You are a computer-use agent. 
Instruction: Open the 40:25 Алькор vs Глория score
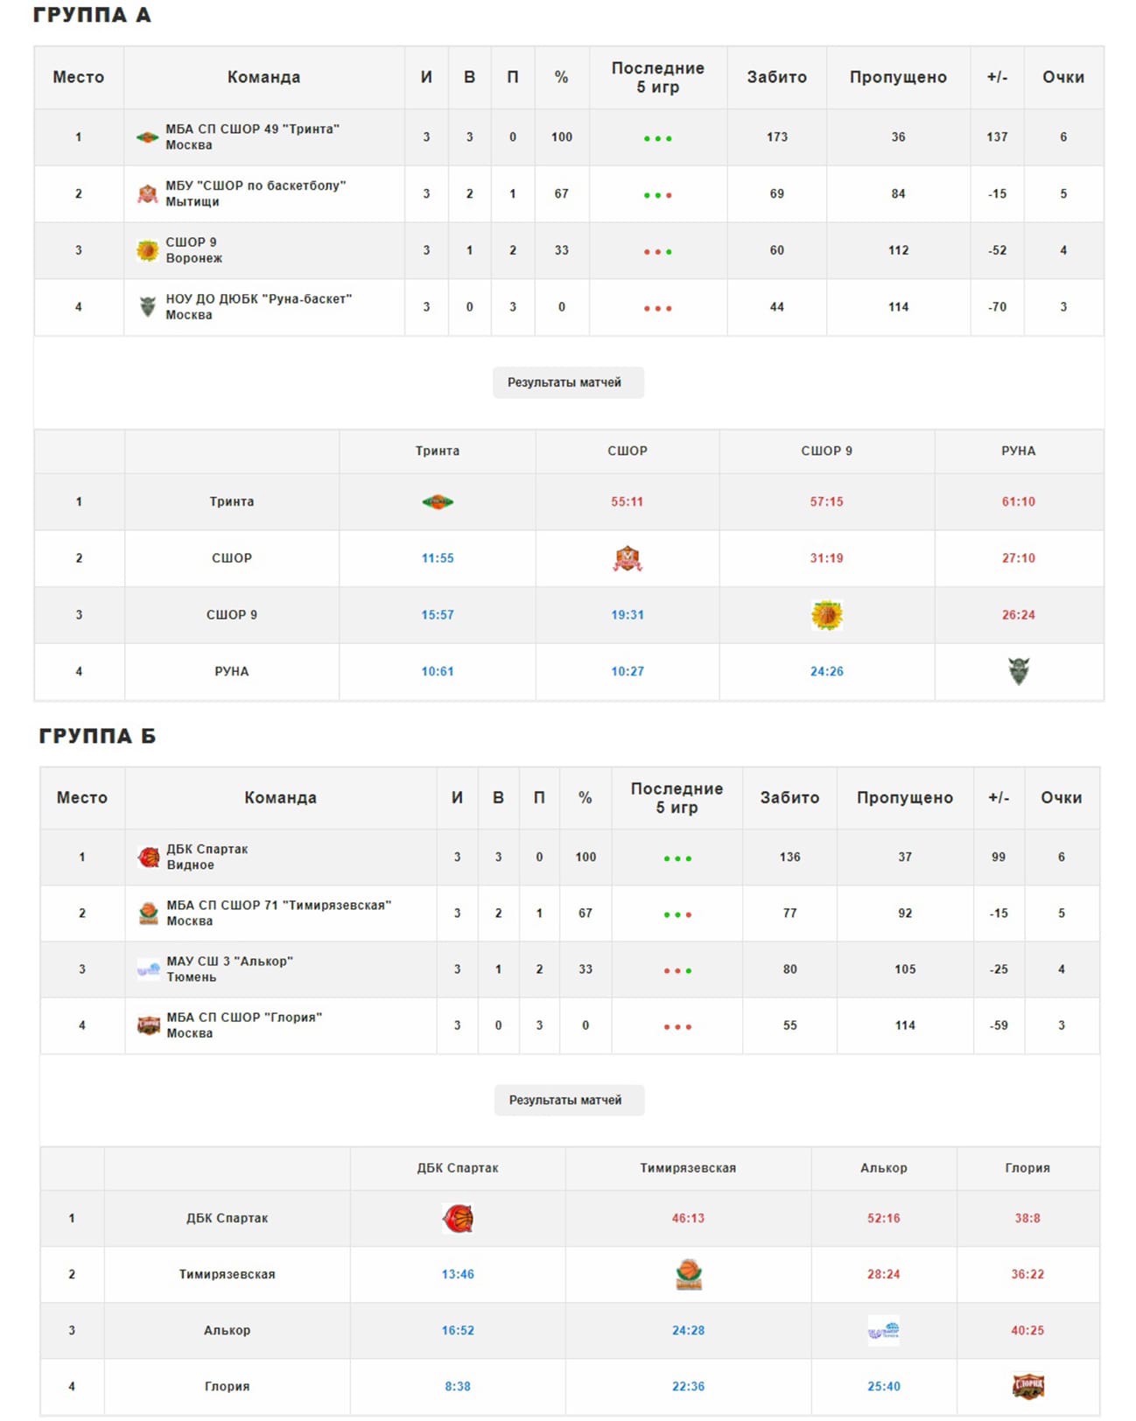[1027, 1330]
